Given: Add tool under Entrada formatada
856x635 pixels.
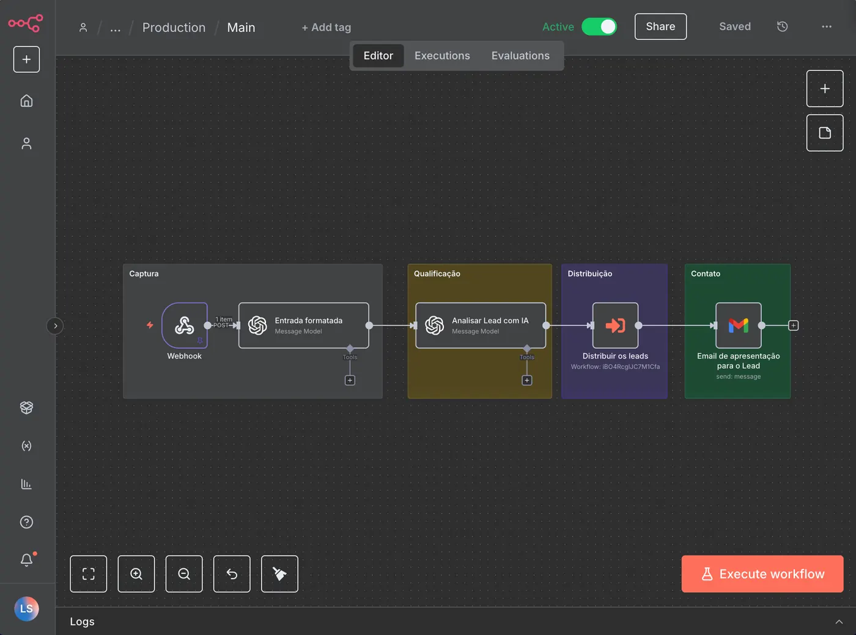Looking at the screenshot, I should tap(350, 381).
